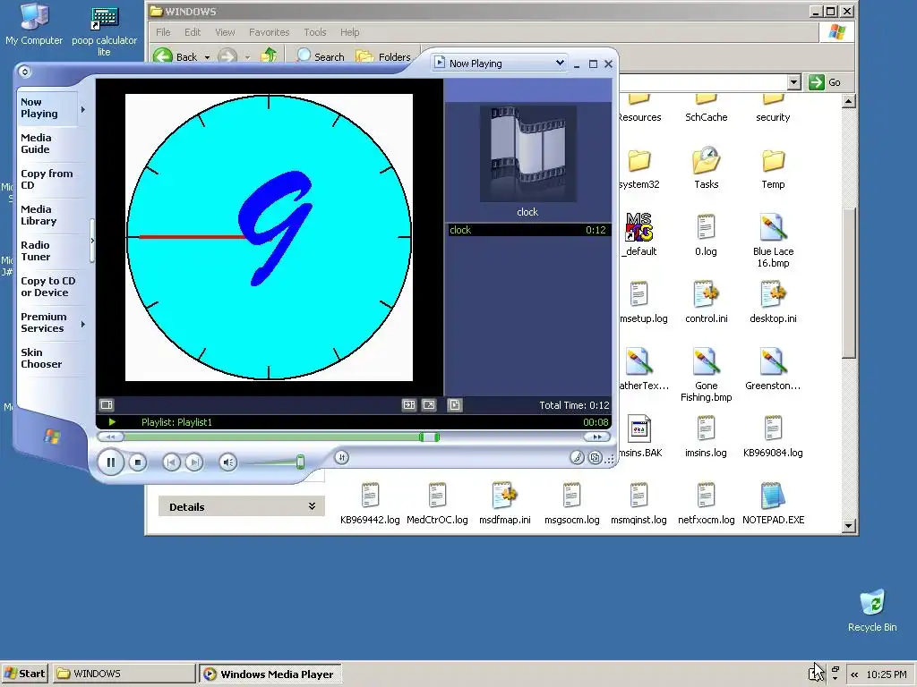Stop the clock video

pos(137,462)
